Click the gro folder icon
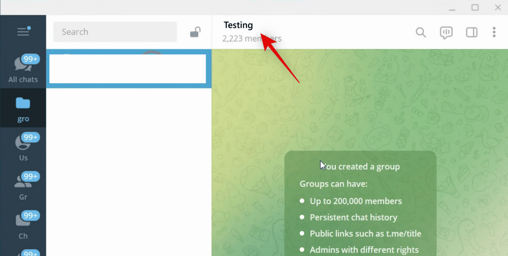Viewport: 508px width, 256px height. pos(23,103)
